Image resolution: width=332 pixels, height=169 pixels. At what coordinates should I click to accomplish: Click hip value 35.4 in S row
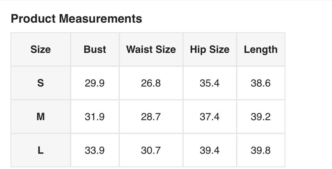pyautogui.click(x=209, y=83)
